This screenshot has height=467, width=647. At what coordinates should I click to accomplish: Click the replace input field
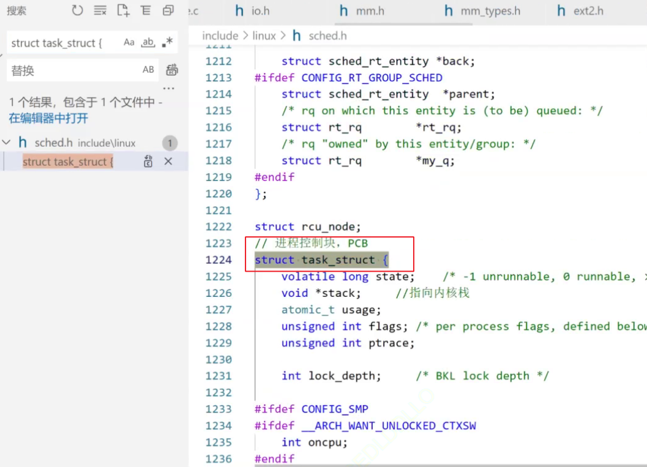click(74, 70)
